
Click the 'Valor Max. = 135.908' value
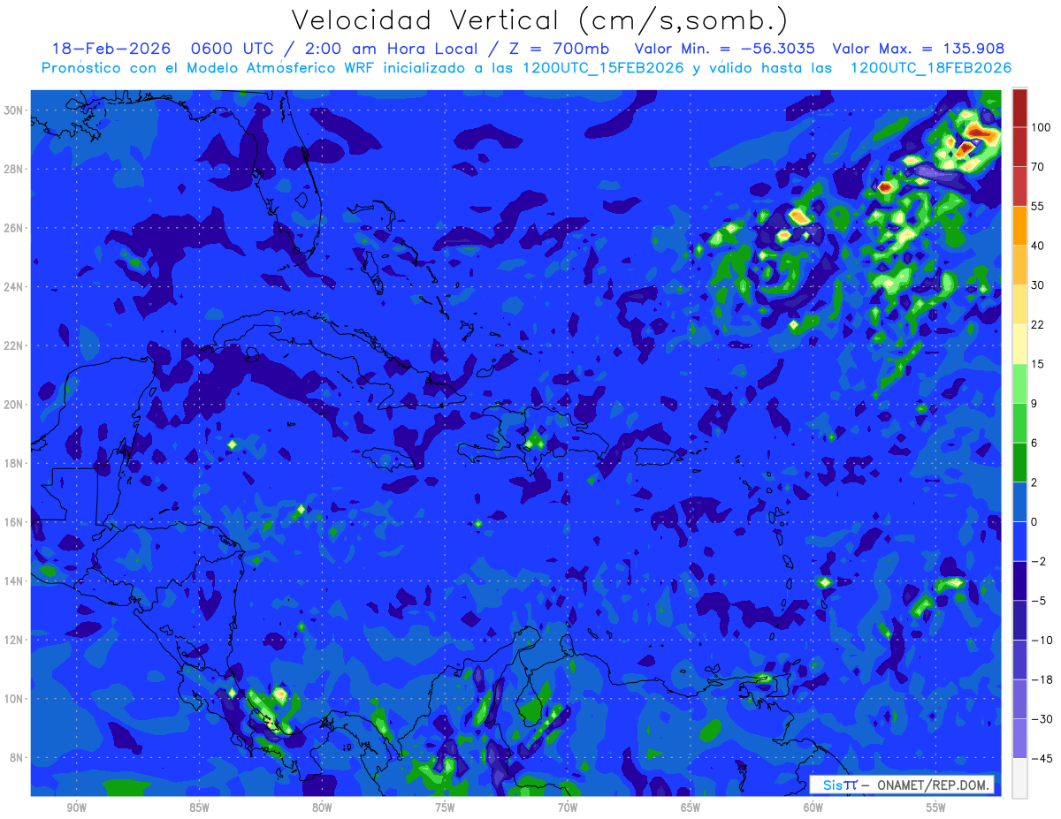click(919, 49)
